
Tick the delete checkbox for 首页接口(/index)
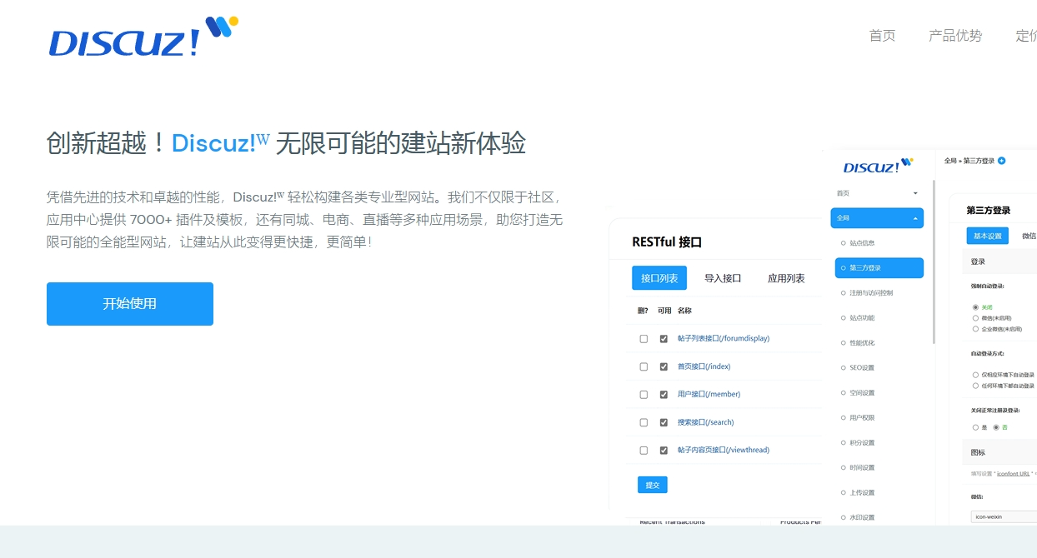[x=644, y=366]
